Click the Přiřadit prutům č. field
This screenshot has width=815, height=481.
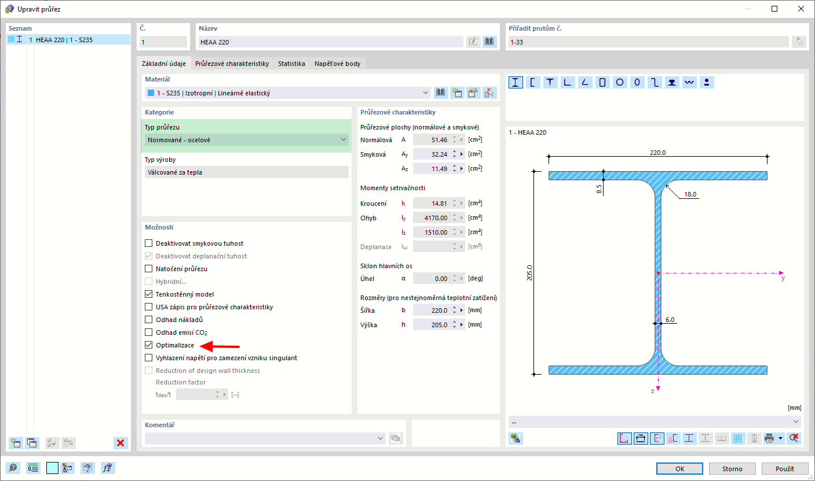648,42
